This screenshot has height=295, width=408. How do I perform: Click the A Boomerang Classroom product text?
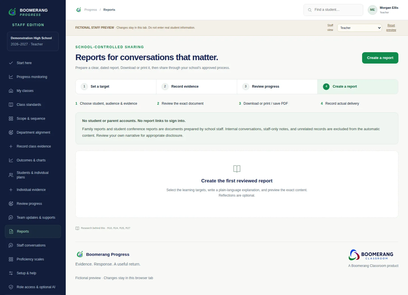(373, 266)
